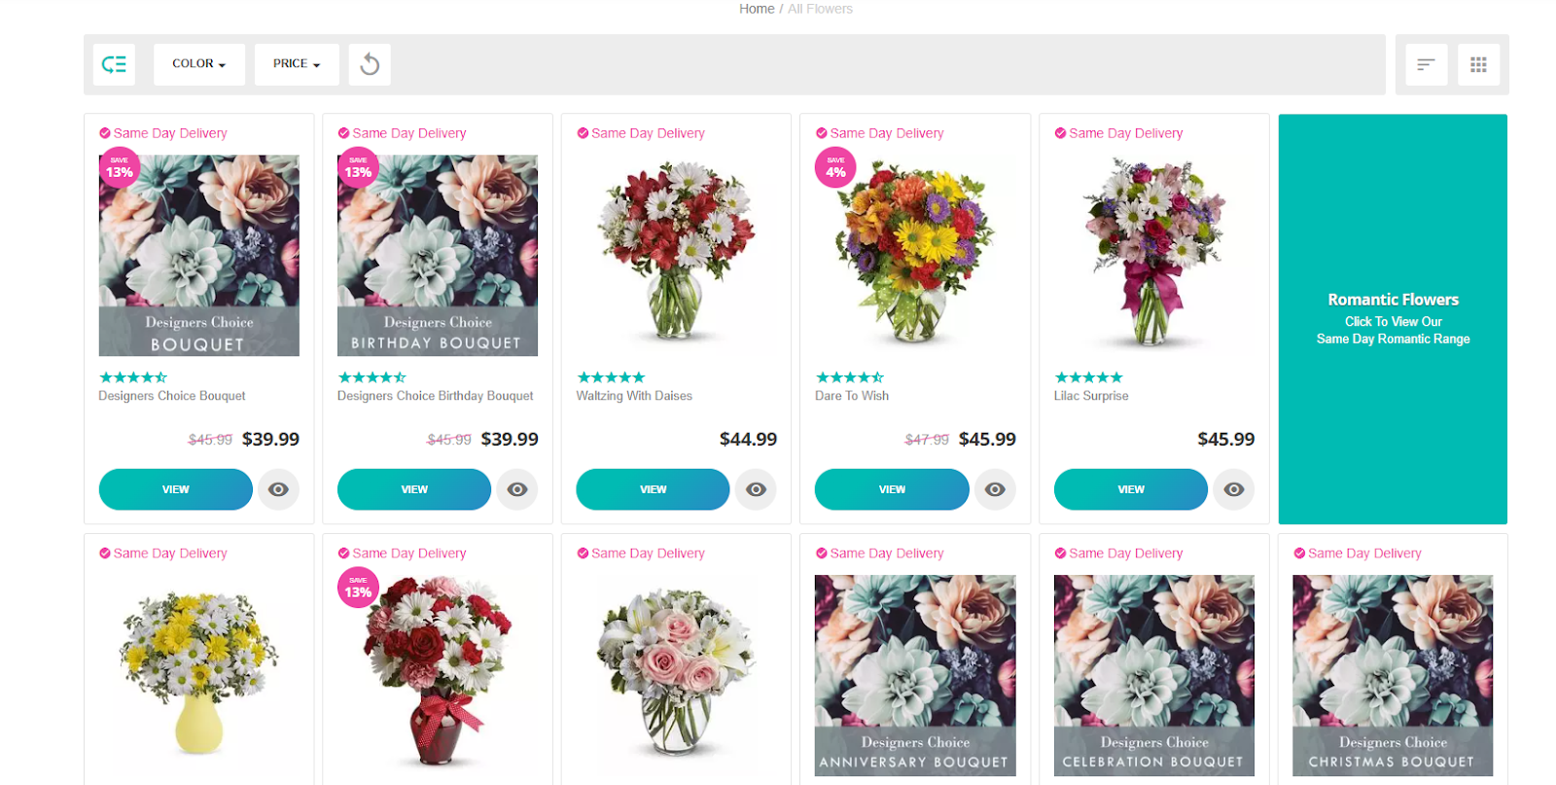The image size is (1556, 785).
Task: Click the $39.99 price of Designers Choice Bouquet
Action: point(270,440)
